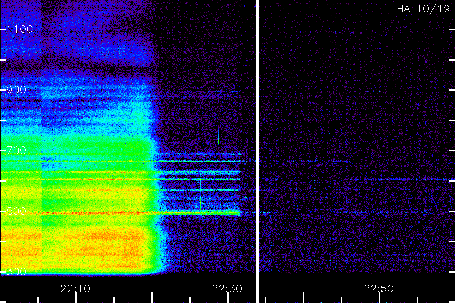Click the 22:50 time label
This screenshot has height=303, width=455.
tap(379, 289)
